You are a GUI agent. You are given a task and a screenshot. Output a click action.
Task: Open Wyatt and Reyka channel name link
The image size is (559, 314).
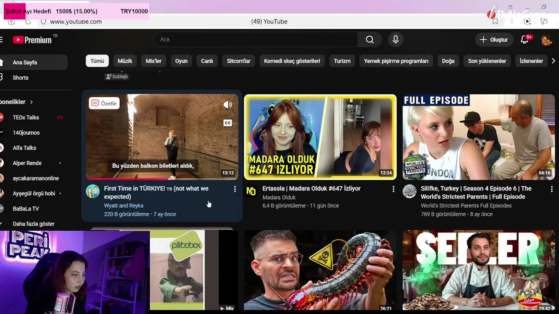pyautogui.click(x=124, y=205)
